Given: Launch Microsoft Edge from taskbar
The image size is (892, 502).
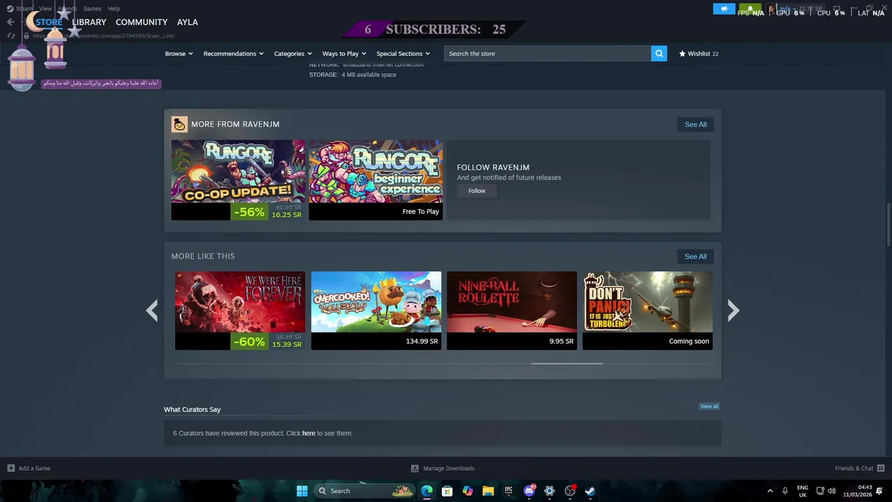Looking at the screenshot, I should [426, 491].
